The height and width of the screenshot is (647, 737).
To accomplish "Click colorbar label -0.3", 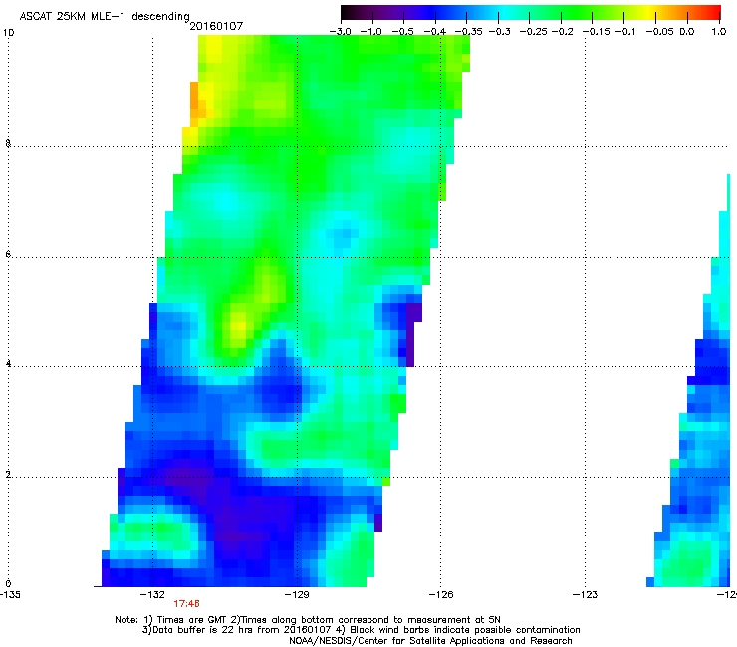I will click(x=499, y=32).
